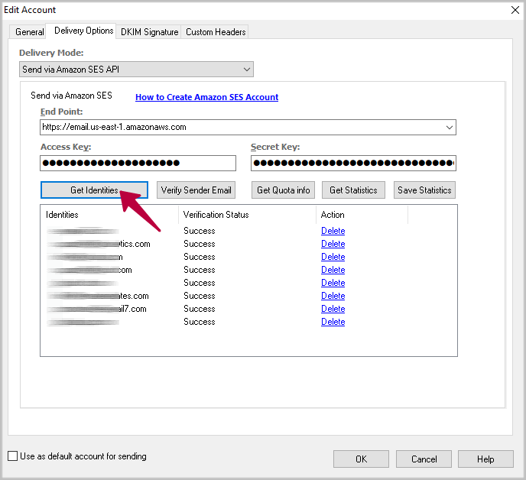Close the Edit Account dialog

click(x=515, y=10)
